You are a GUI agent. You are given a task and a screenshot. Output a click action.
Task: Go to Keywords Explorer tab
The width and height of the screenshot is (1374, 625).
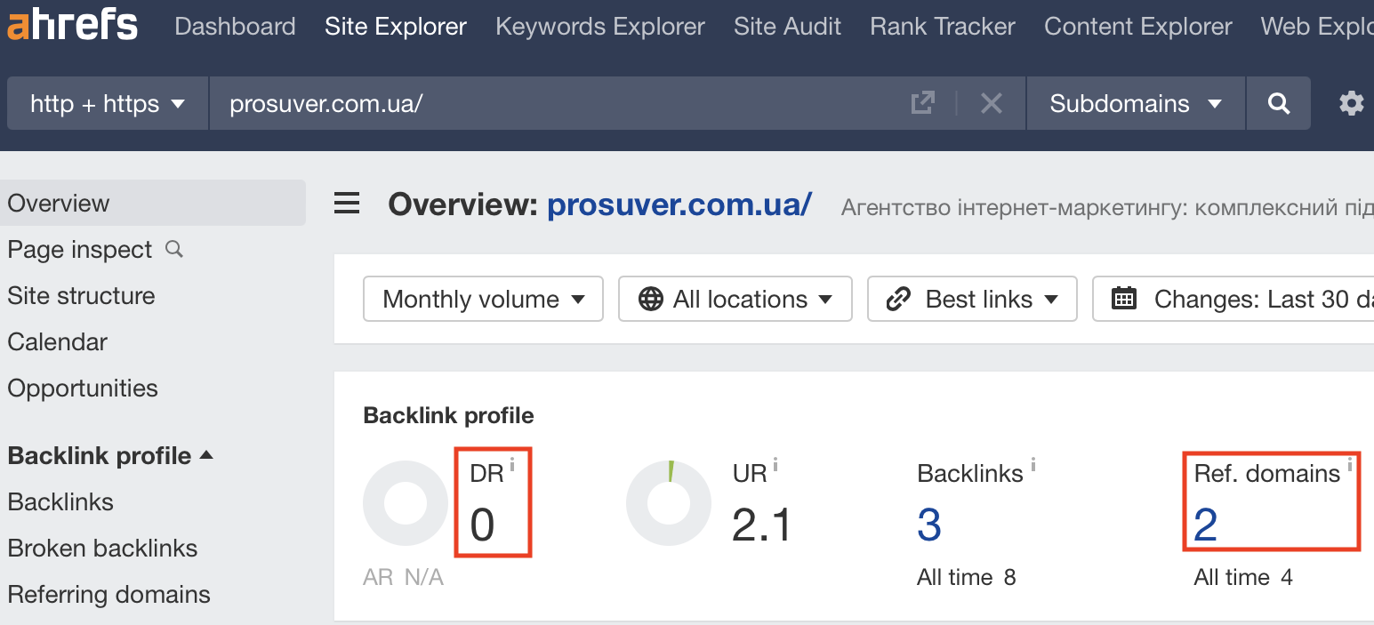click(599, 27)
